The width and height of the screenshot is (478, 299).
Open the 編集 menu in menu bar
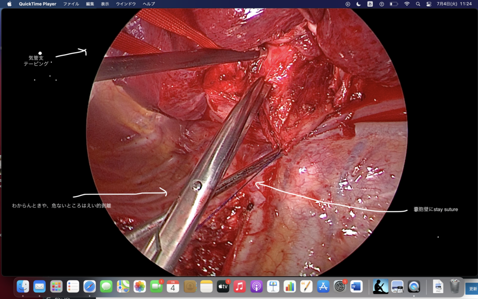pos(90,4)
